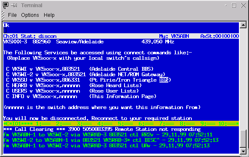Click '(Replace VK5xxx-x with your local' line

coord(83,58)
